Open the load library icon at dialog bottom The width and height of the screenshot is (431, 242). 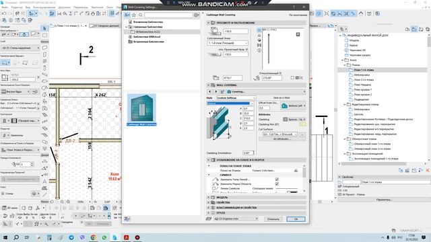[127, 218]
